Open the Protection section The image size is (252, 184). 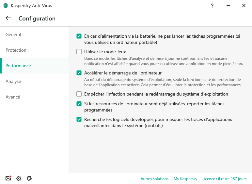click(16, 50)
